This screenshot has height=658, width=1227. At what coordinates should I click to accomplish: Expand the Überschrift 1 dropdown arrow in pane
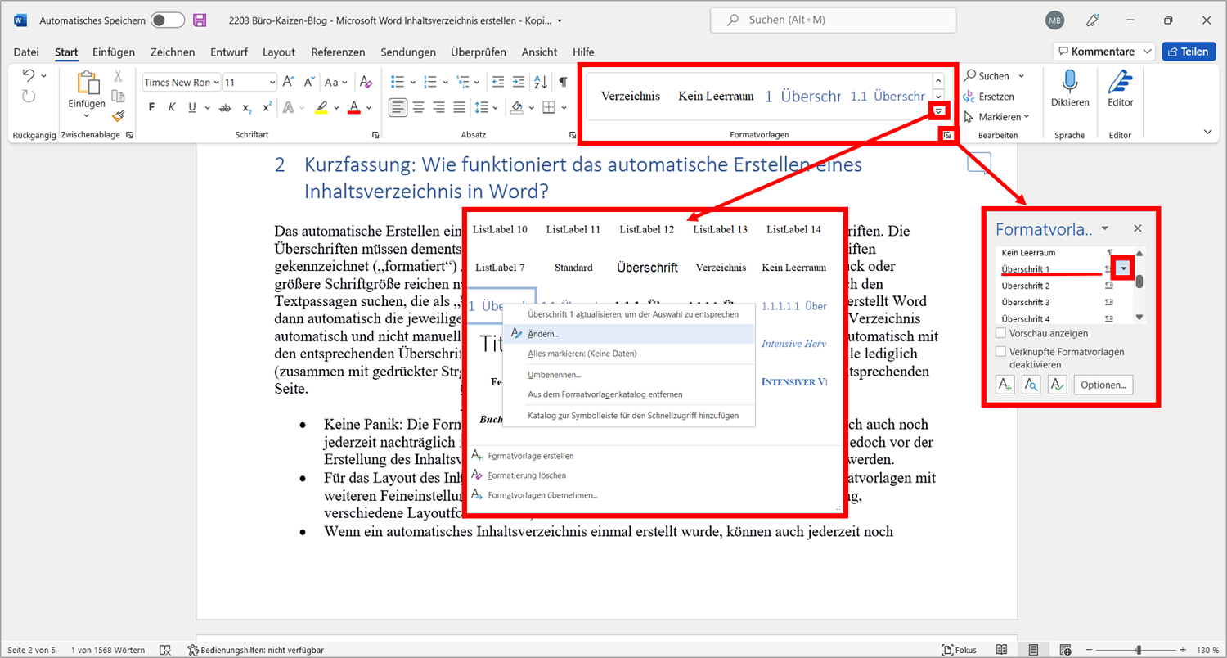[x=1124, y=268]
